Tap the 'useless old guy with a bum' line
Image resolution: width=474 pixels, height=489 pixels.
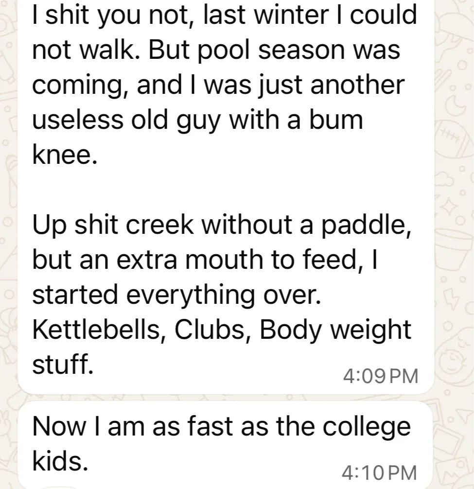pyautogui.click(x=198, y=121)
